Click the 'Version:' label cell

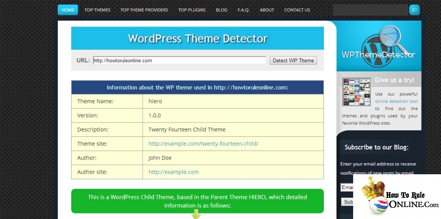107,116
